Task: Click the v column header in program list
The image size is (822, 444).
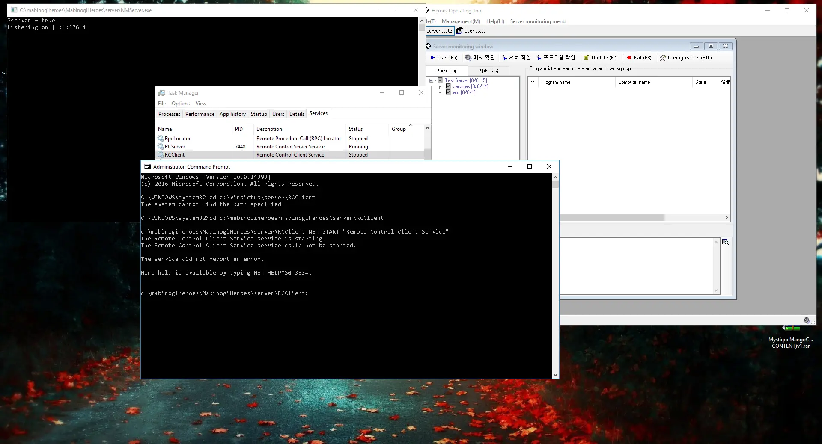Action: (533, 82)
